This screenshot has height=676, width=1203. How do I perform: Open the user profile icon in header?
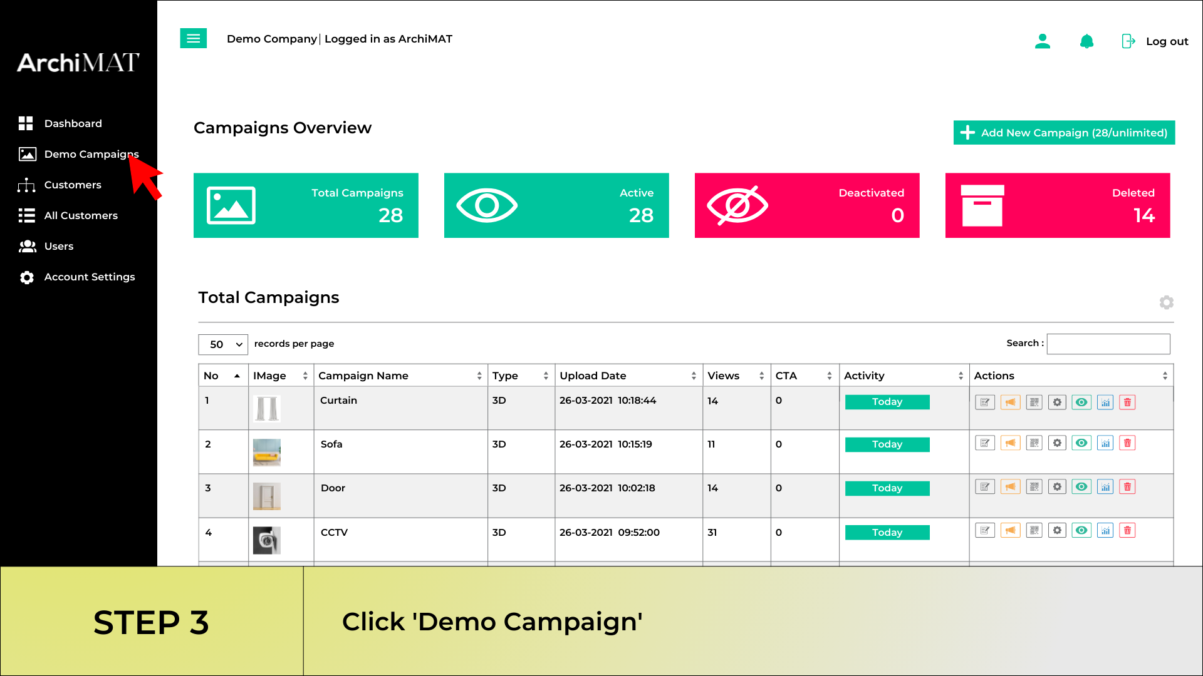(1043, 41)
